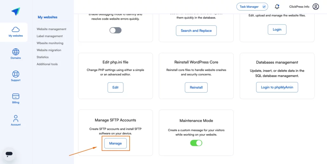Open the Domains globe icon
The image size is (327, 164).
point(16,52)
